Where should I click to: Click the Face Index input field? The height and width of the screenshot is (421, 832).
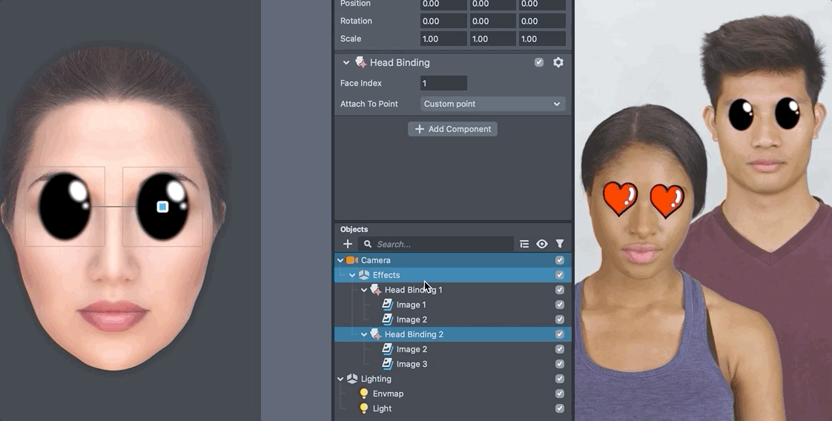click(443, 83)
